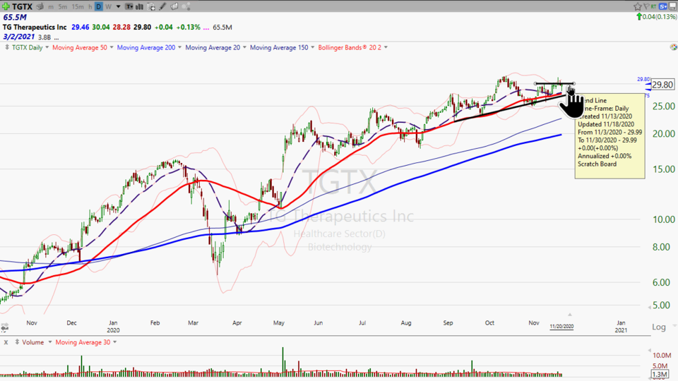Click the notes/tag icon in toolbar
This screenshot has height=381, width=678.
pyautogui.click(x=174, y=6)
